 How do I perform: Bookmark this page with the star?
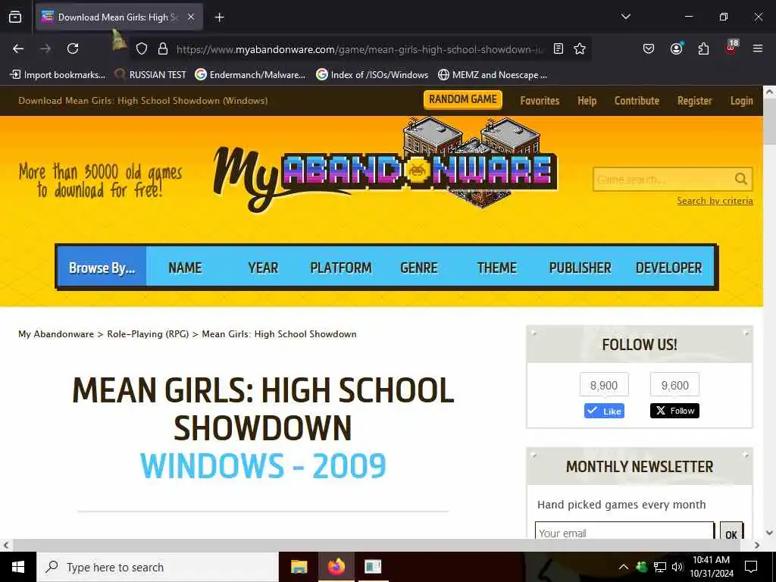pos(580,48)
